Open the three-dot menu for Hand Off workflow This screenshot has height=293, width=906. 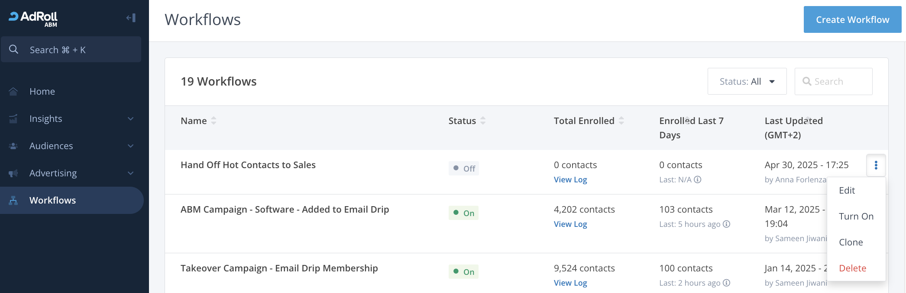click(876, 165)
